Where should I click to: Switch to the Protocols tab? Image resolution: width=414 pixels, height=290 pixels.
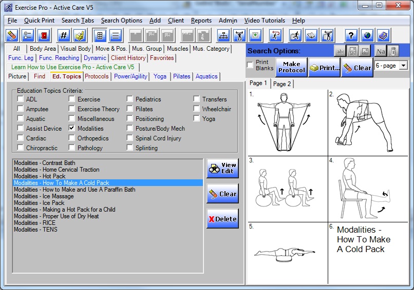coord(97,76)
